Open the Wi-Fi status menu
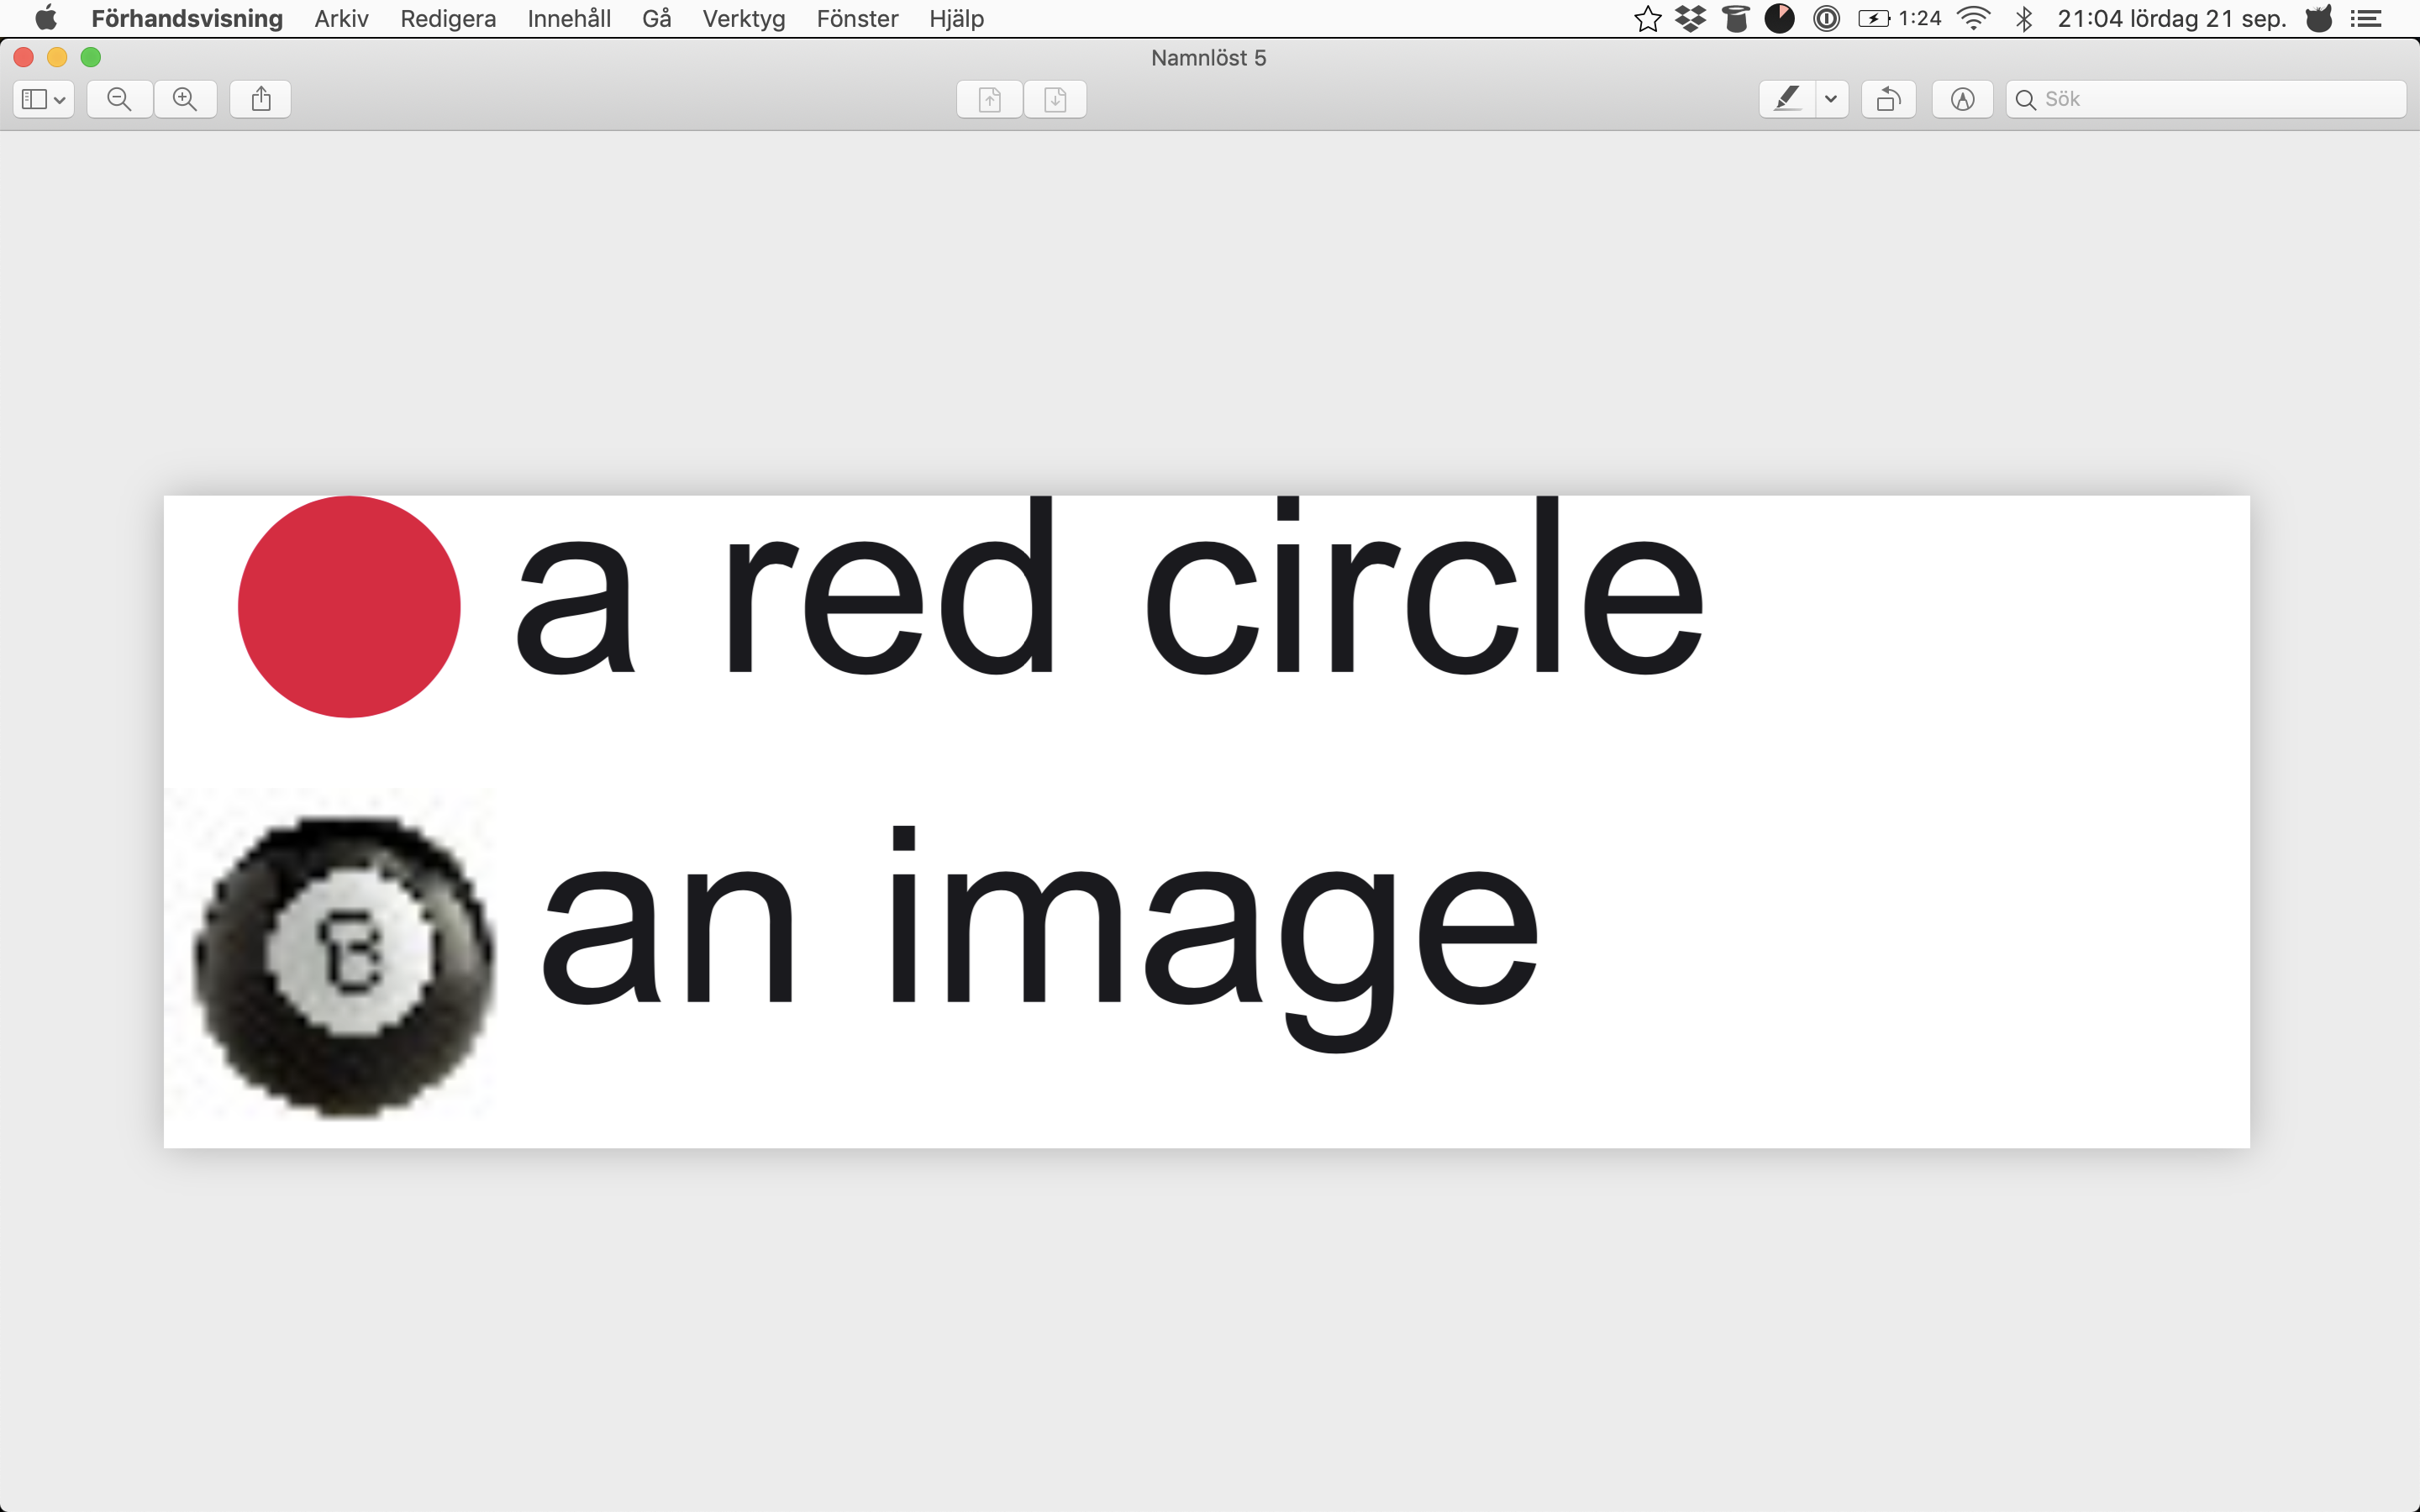This screenshot has height=1512, width=2420. [x=1973, y=18]
